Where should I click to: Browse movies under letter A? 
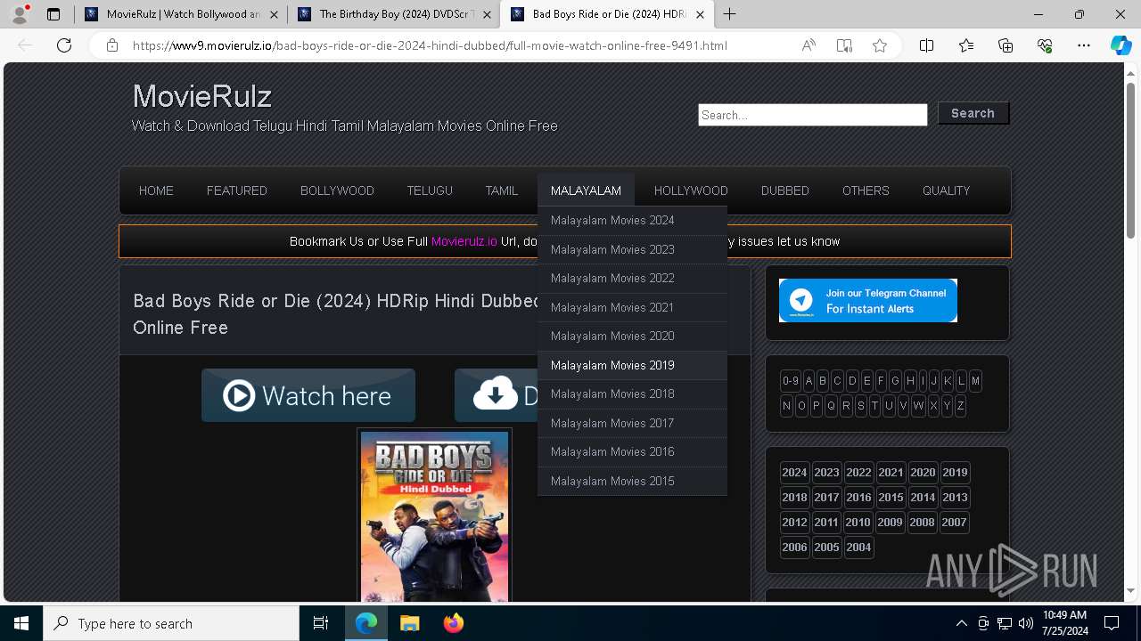(809, 380)
